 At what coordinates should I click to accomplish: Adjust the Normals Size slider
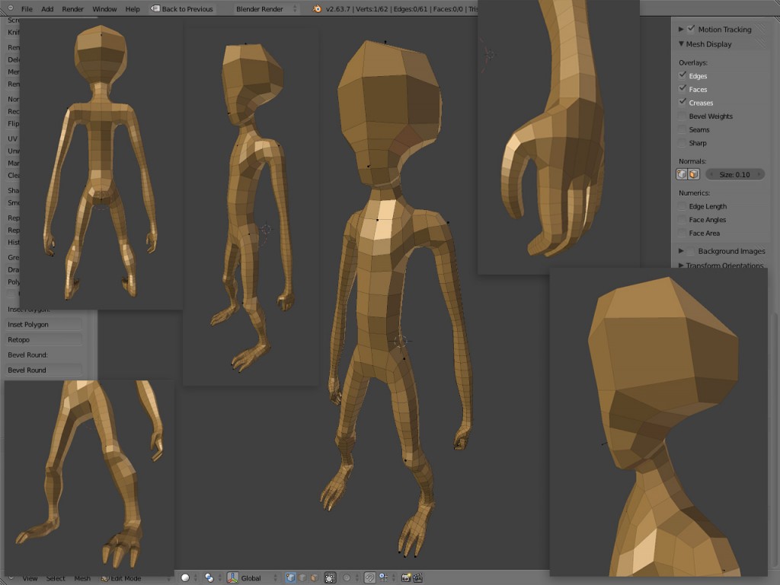click(x=735, y=173)
